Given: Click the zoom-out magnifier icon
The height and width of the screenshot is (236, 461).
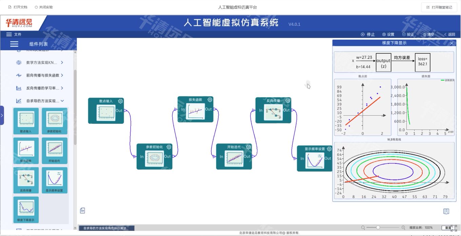Looking at the screenshot, I should (x=363, y=228).
